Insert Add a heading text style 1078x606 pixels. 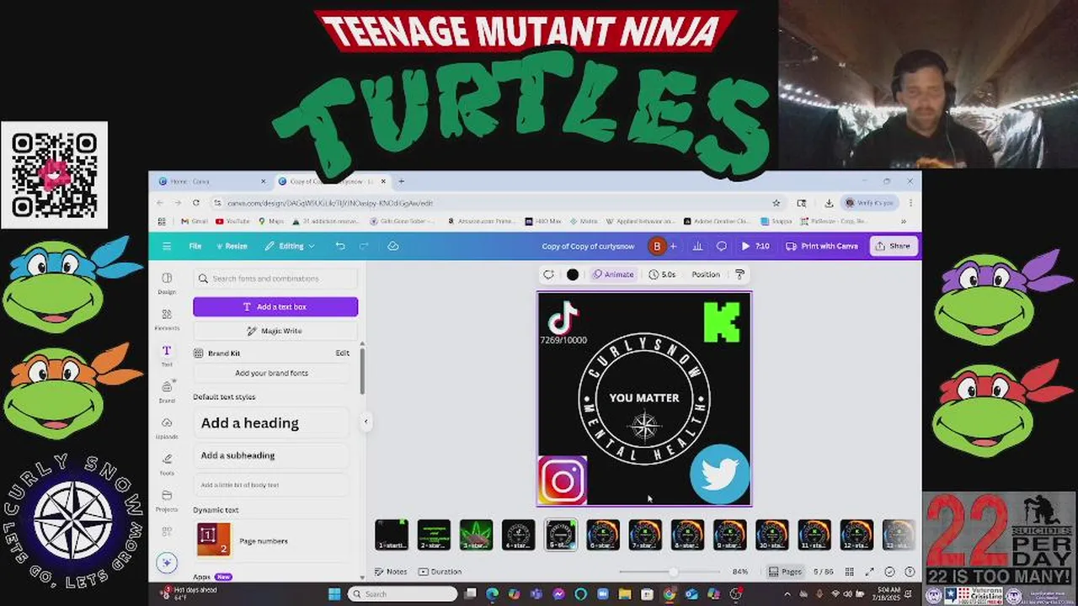pos(271,423)
